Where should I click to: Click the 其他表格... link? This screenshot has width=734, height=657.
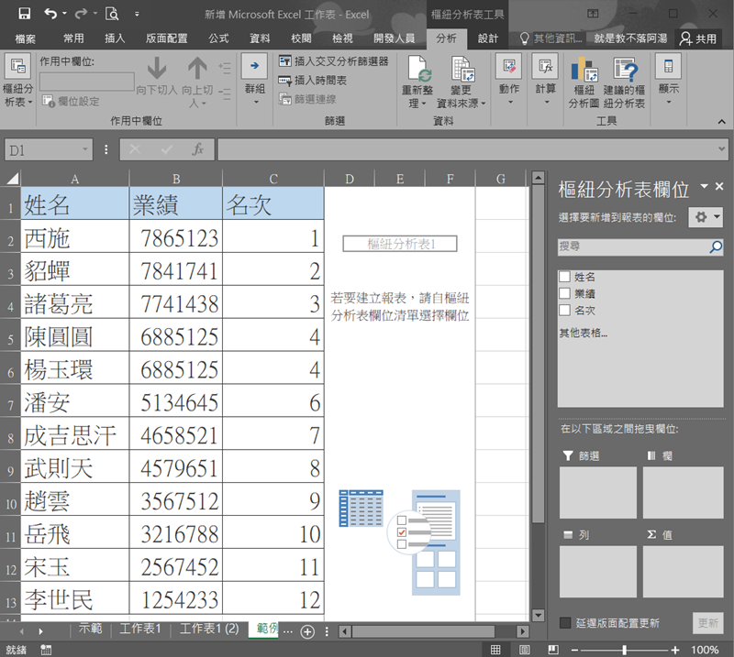click(584, 333)
